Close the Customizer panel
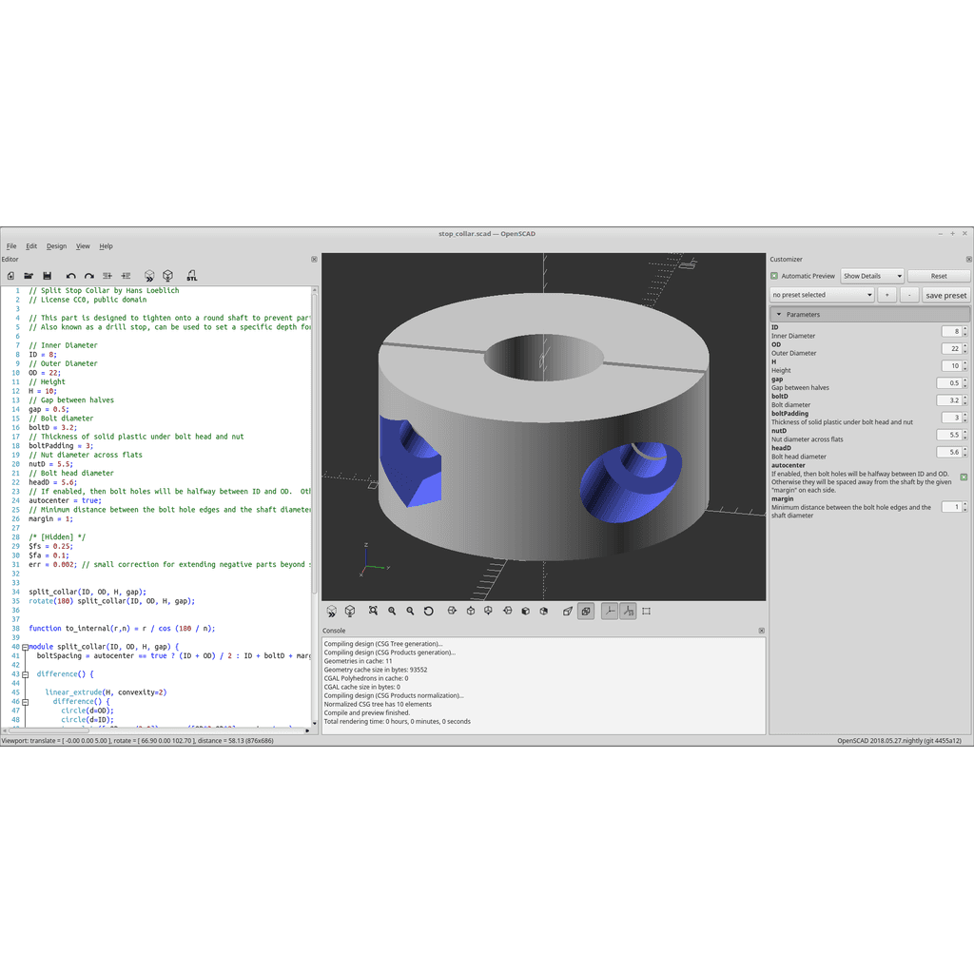 pyautogui.click(x=968, y=259)
